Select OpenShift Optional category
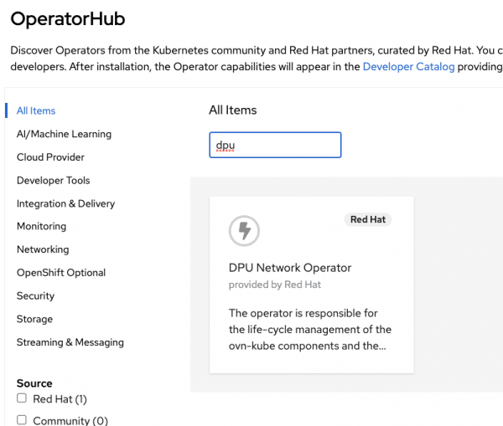The image size is (503, 426). tap(61, 273)
